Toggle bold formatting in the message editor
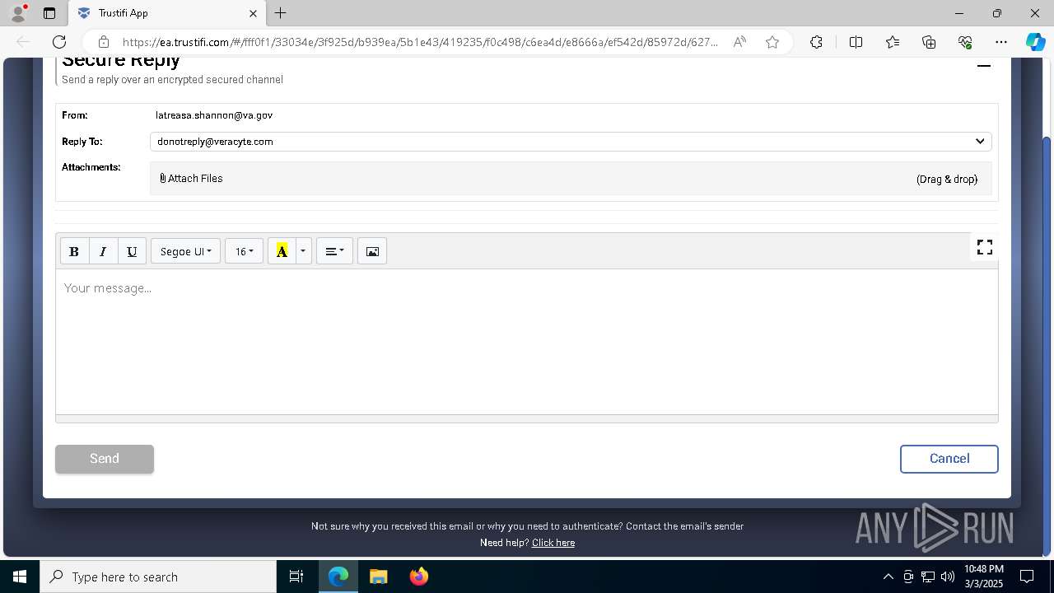1054x593 pixels. (x=74, y=251)
